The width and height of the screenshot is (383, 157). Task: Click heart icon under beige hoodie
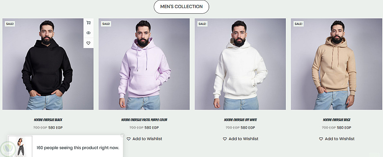321,139
